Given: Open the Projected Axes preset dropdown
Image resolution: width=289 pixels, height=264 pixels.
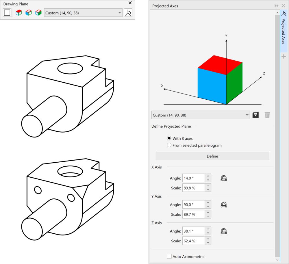Looking at the screenshot, I should tap(247, 115).
